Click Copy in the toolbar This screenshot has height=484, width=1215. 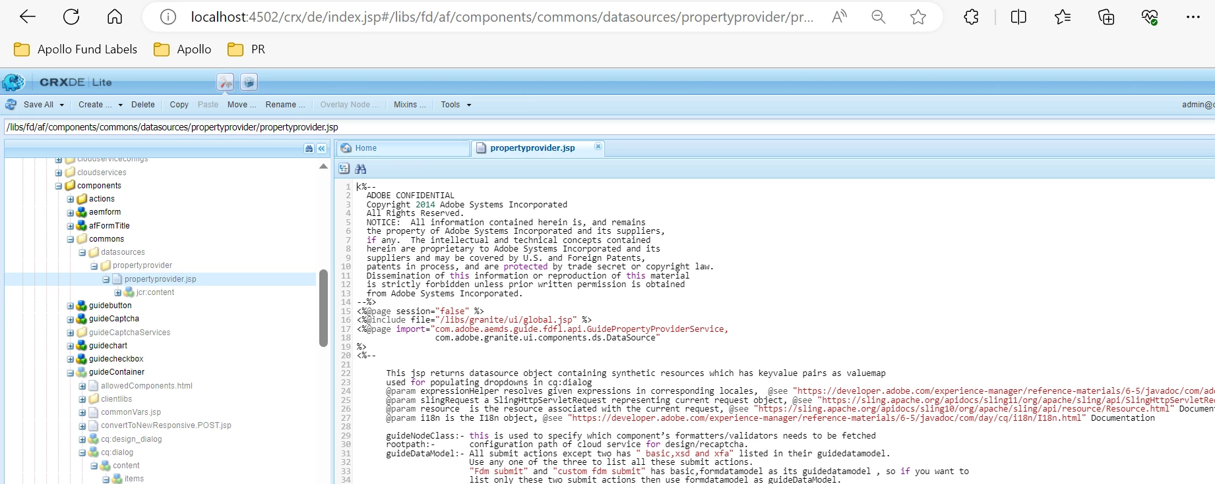179,105
